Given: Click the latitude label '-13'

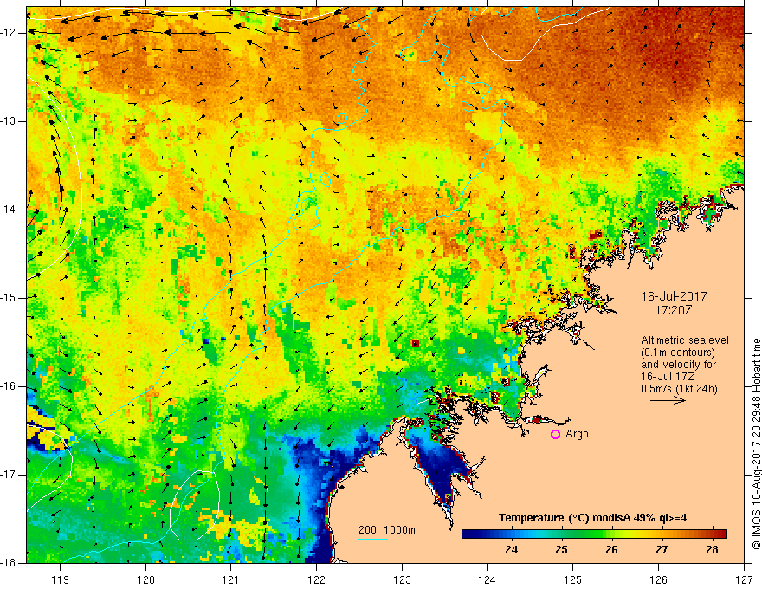Looking at the screenshot, I should pyautogui.click(x=9, y=121).
